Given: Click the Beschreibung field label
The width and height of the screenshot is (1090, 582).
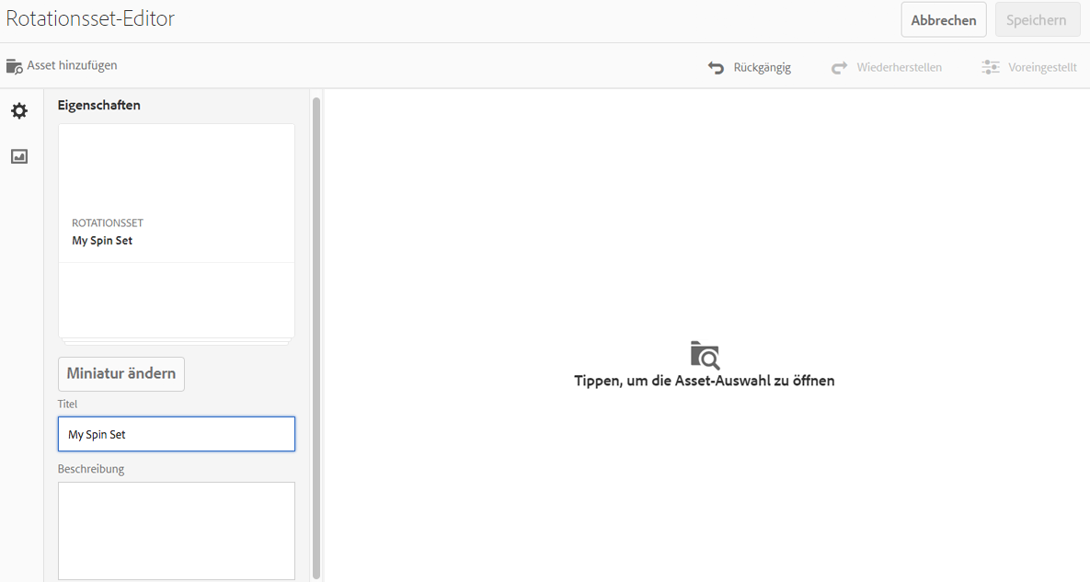Looking at the screenshot, I should click(x=91, y=469).
